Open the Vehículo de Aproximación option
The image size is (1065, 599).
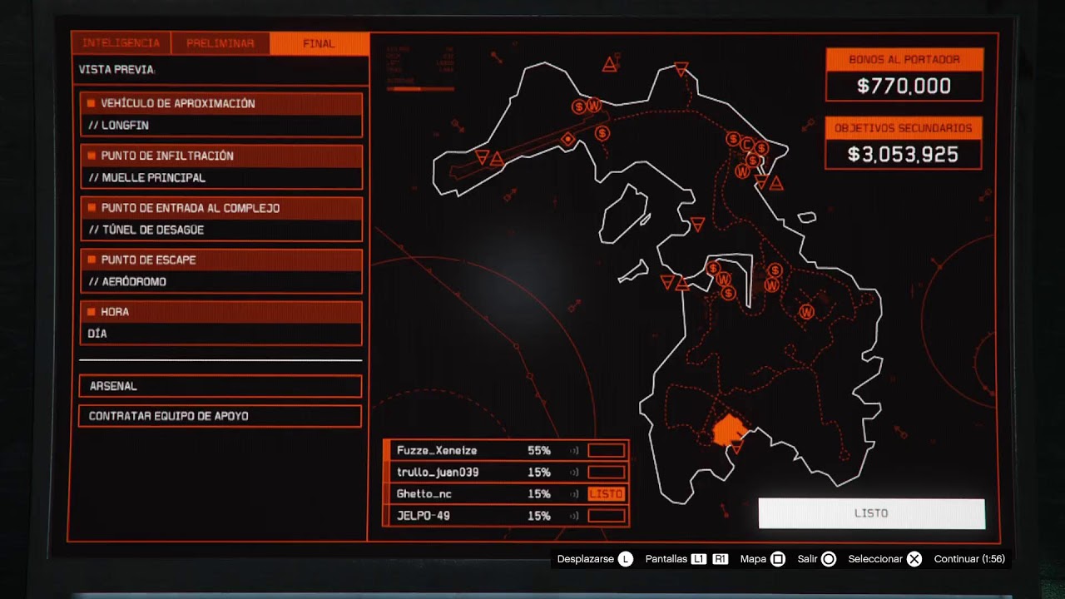[x=221, y=114]
